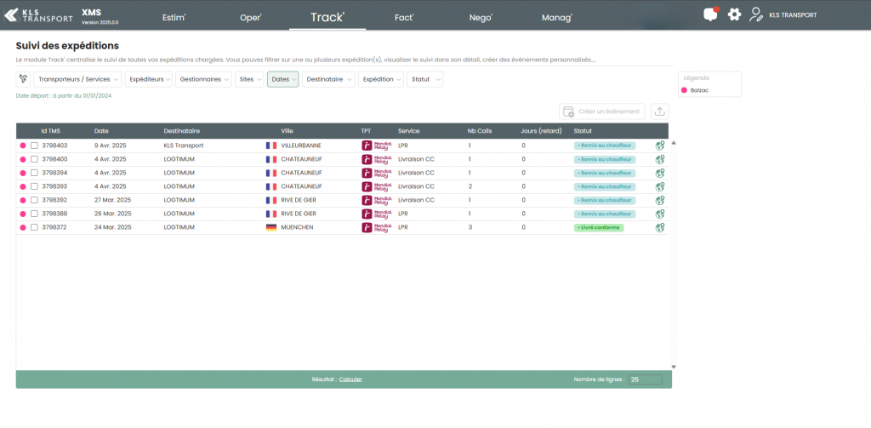Click the pink dot on row 3798403
This screenshot has height=428, width=871.
point(23,146)
